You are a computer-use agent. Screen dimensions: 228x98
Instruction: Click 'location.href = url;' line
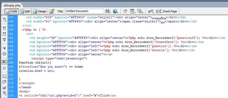37,71
